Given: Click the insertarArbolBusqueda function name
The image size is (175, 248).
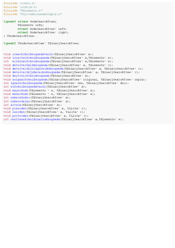Looking at the screenshot, I should (31, 58).
